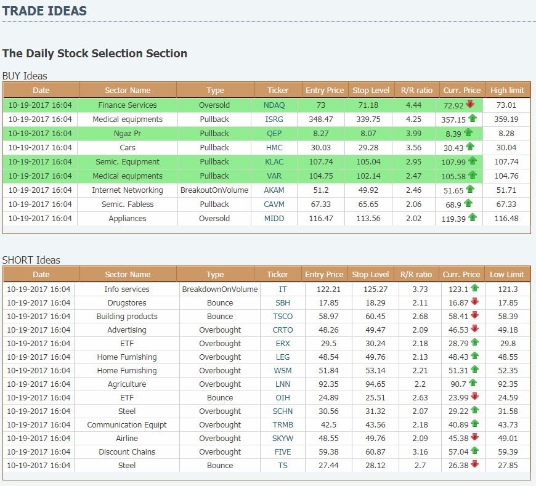Click the green up arrow in MIDD row
The height and width of the screenshot is (486, 536).
[x=473, y=217]
